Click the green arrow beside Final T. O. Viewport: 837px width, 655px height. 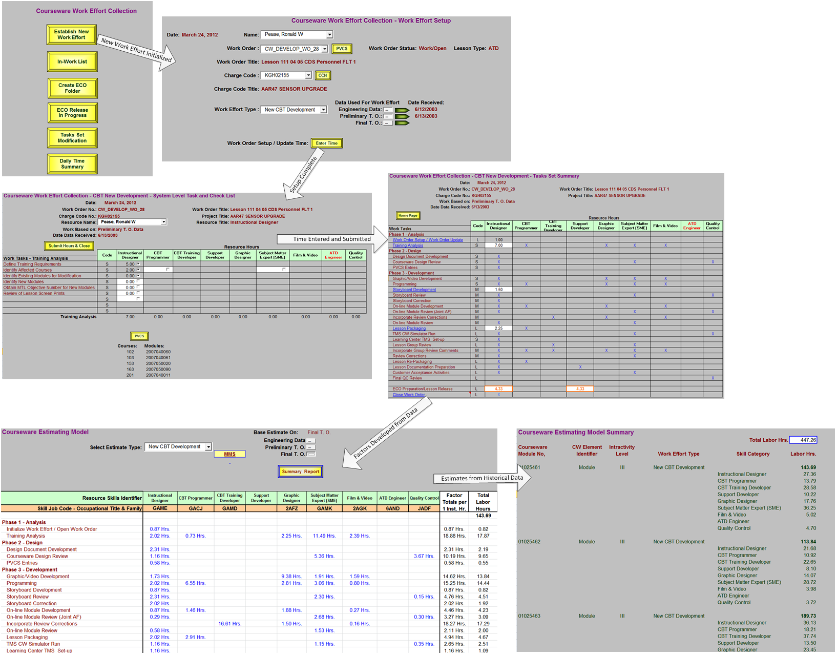[402, 123]
